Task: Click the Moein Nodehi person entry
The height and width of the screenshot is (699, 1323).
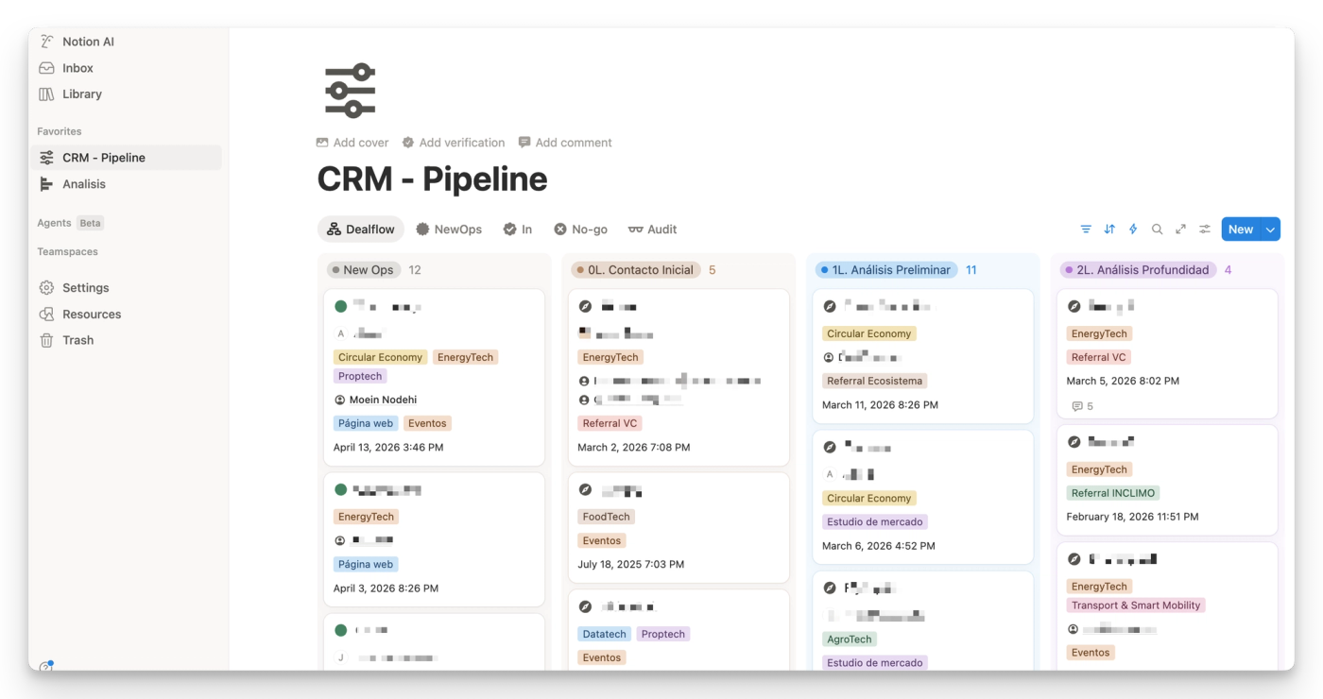Action: (x=376, y=400)
